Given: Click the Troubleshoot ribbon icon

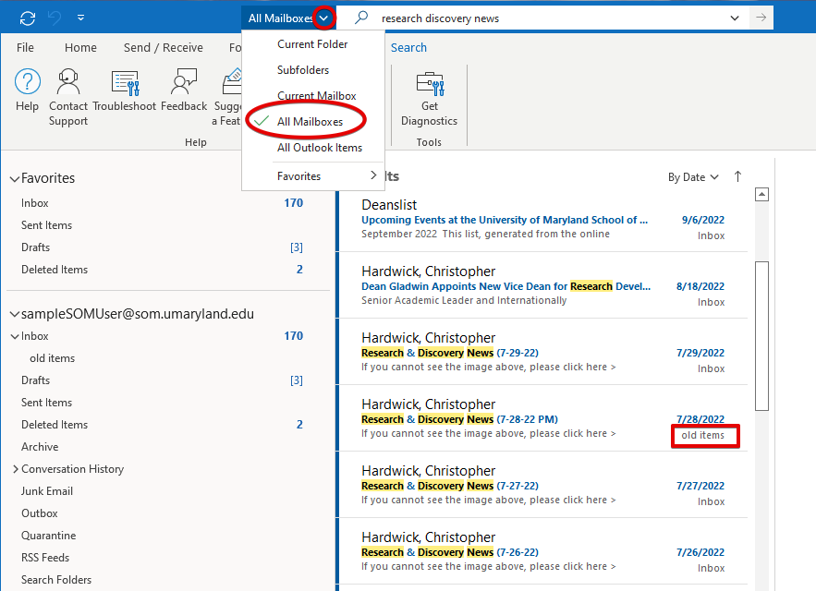Looking at the screenshot, I should click(x=125, y=83).
